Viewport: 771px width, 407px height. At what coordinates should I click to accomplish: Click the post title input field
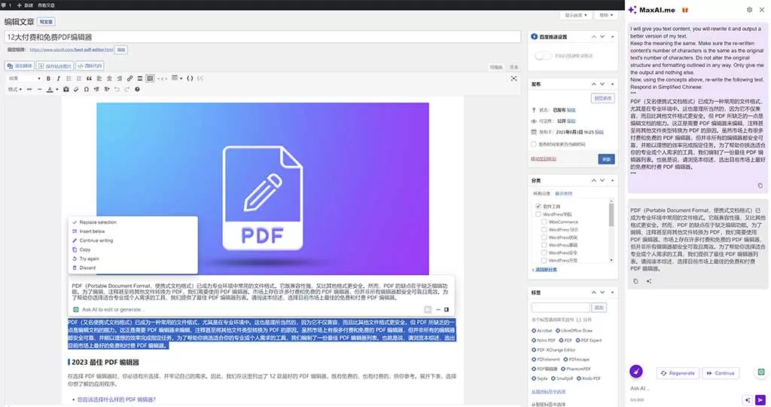coord(262,36)
